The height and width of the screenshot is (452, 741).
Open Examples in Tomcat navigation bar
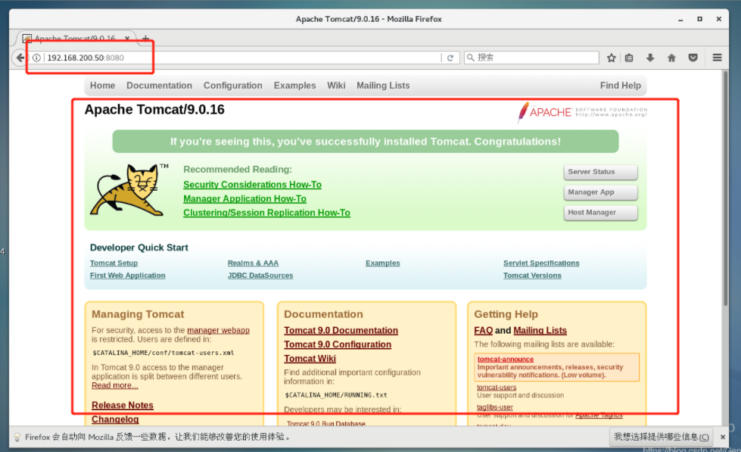(x=295, y=86)
